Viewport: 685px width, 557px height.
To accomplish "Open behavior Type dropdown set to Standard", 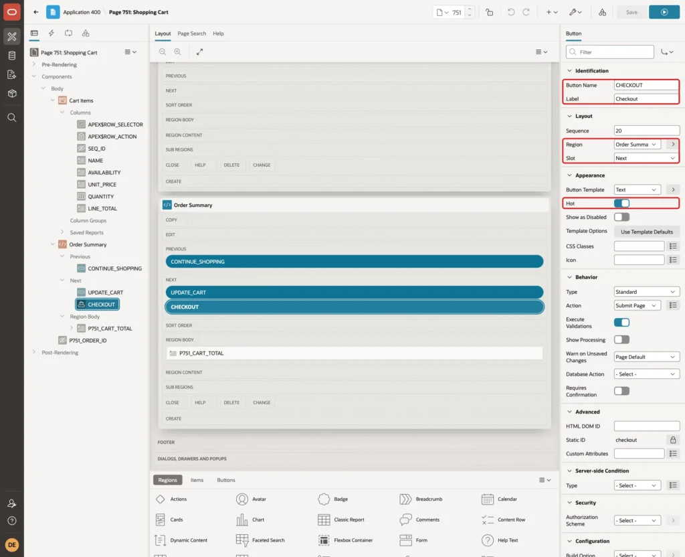I will pos(647,292).
